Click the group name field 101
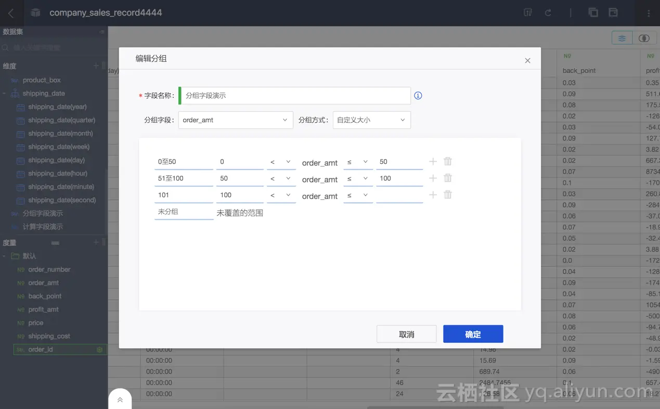 pos(184,195)
